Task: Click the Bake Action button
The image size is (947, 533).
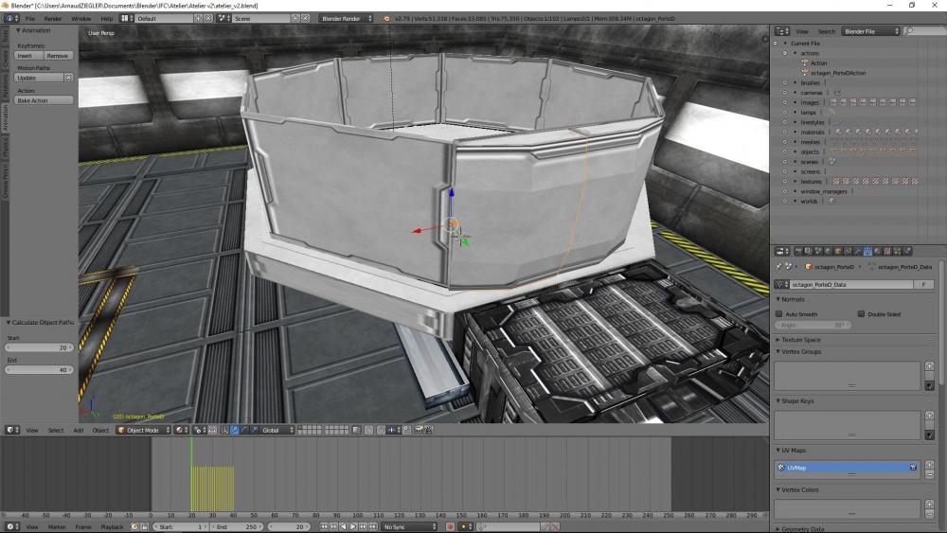Action: point(44,100)
